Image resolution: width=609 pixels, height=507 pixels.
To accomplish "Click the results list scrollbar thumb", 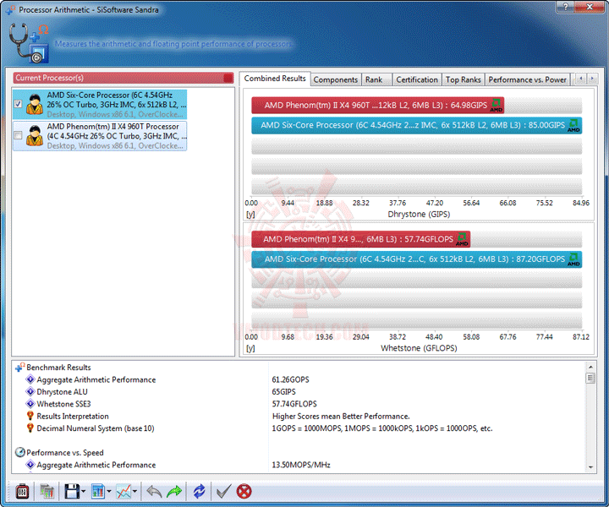I will point(590,378).
